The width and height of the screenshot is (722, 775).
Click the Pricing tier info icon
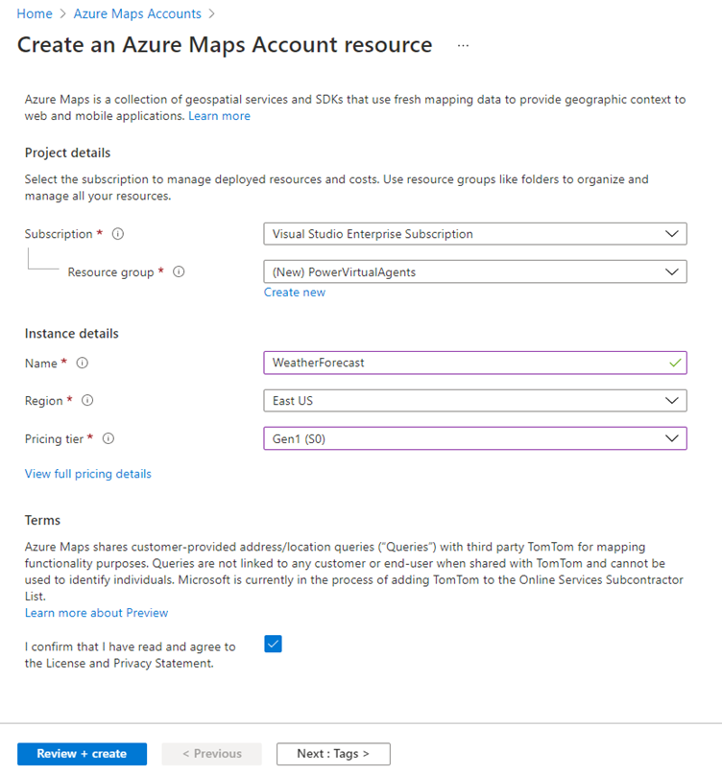[108, 438]
